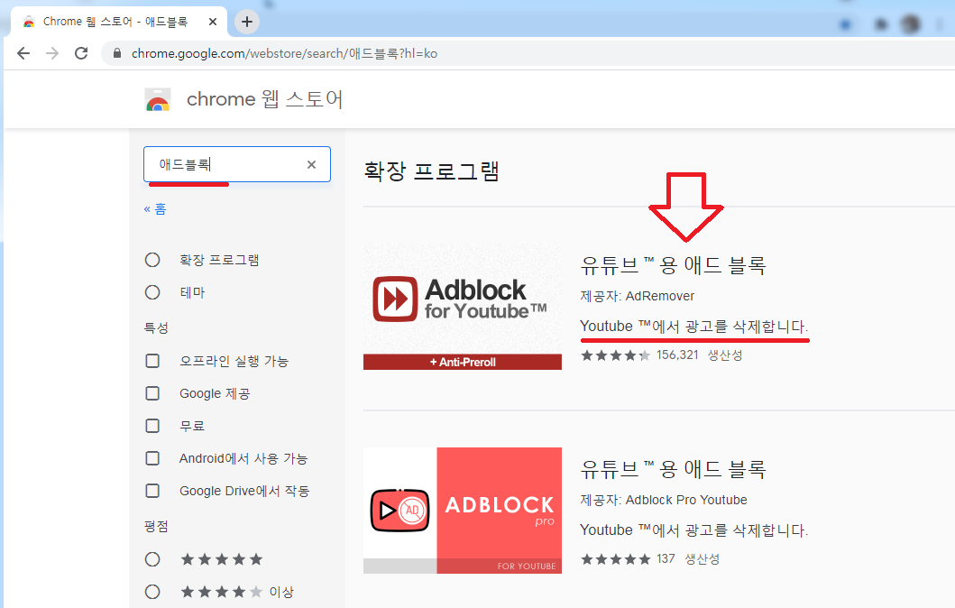The image size is (955, 608).
Task: Tick Google Drive에서 작동 checkbox
Action: [x=152, y=491]
